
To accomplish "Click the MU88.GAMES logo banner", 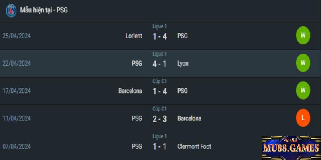I will coord(291,148).
